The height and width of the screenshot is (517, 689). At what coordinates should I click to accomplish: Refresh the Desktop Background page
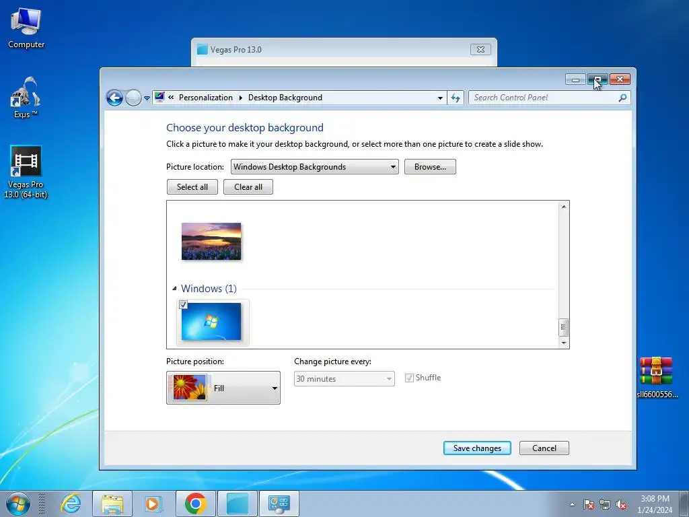[x=456, y=98]
